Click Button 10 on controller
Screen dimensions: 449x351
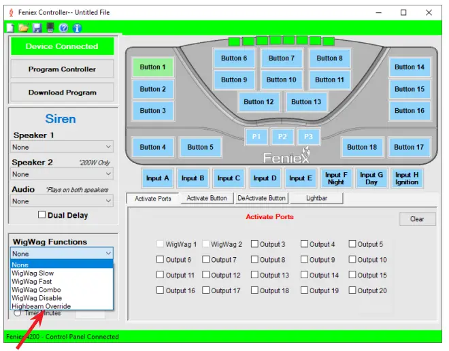282,80
